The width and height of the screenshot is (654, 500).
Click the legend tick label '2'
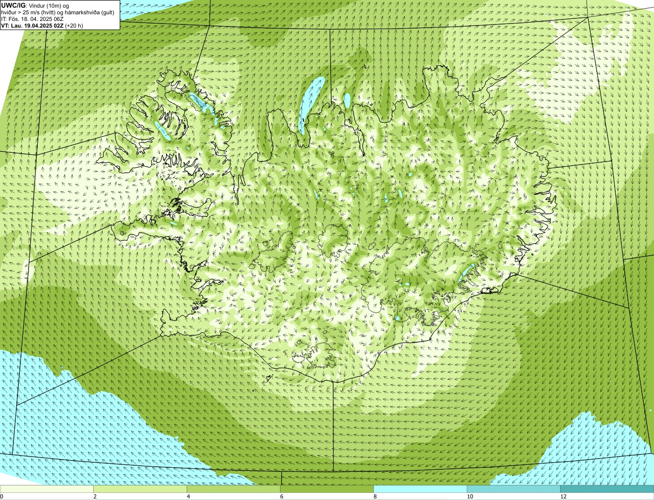[95, 496]
